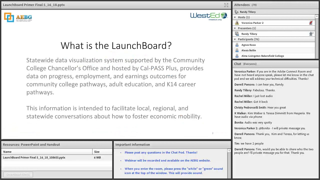
Task: Click the participant icon beside Agnes Koos
Action: (237, 45)
